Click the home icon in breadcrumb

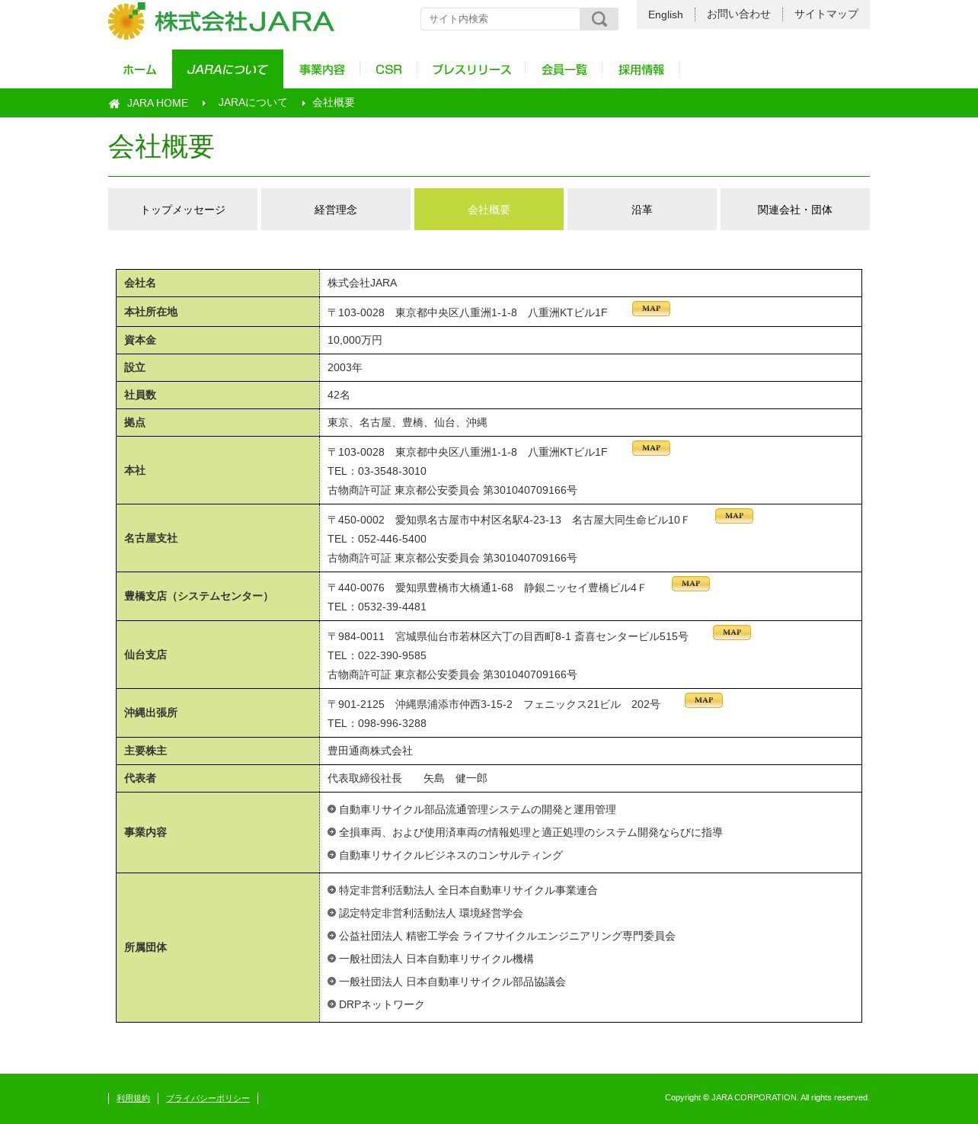tap(114, 104)
